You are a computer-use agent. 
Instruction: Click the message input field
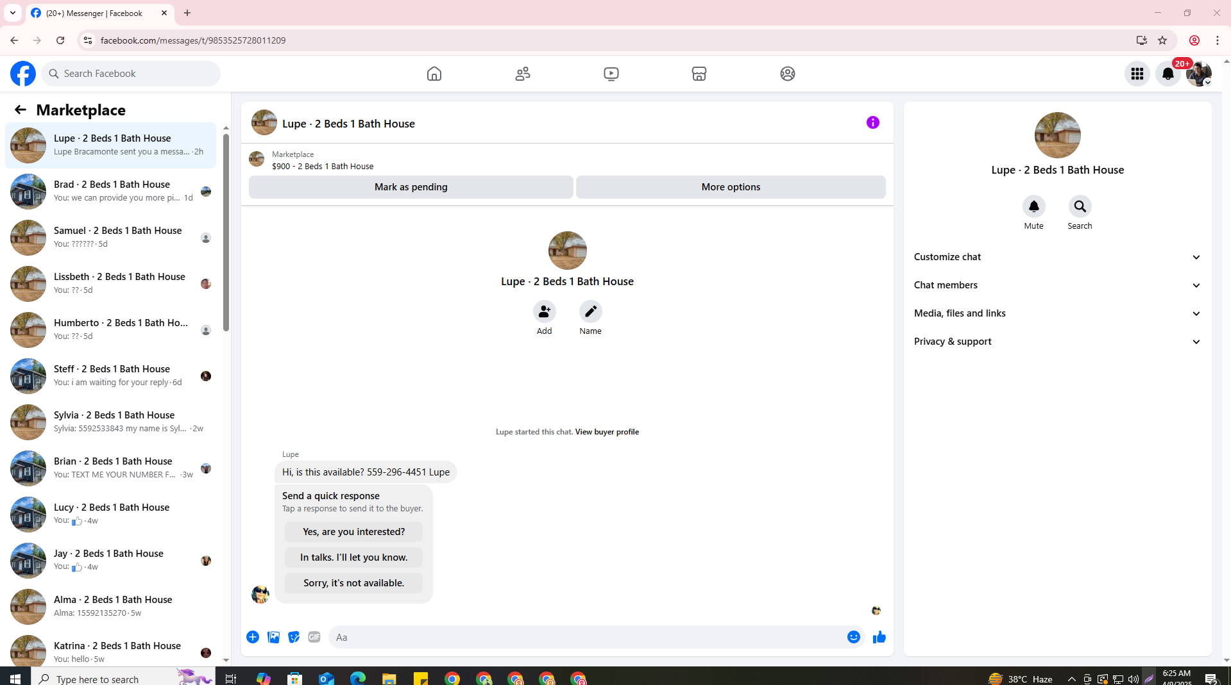point(586,637)
